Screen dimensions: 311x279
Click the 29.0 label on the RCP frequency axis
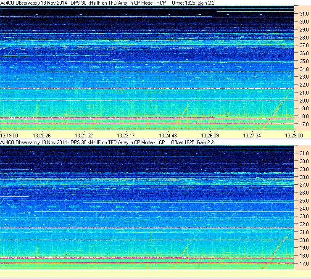304,30
